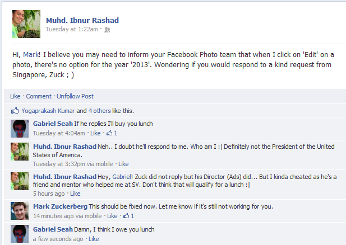Click Comment link under the post
This screenshot has width=346, height=245.
(39, 96)
